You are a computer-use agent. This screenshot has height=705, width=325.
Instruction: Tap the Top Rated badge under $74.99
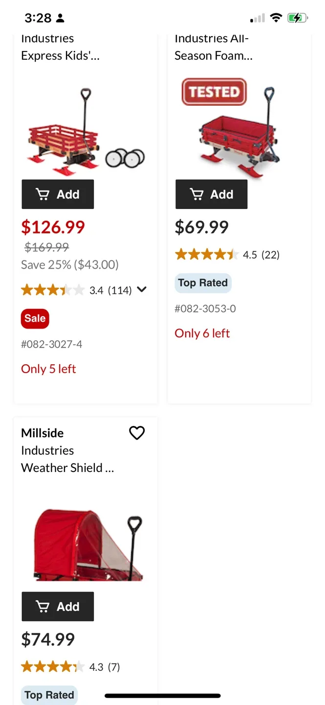pos(49,695)
